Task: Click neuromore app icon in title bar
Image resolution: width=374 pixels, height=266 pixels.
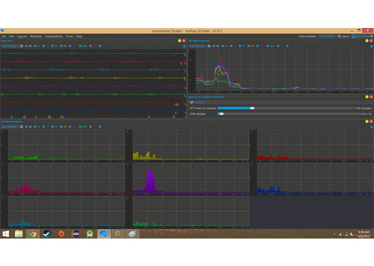Action: pyautogui.click(x=2, y=31)
